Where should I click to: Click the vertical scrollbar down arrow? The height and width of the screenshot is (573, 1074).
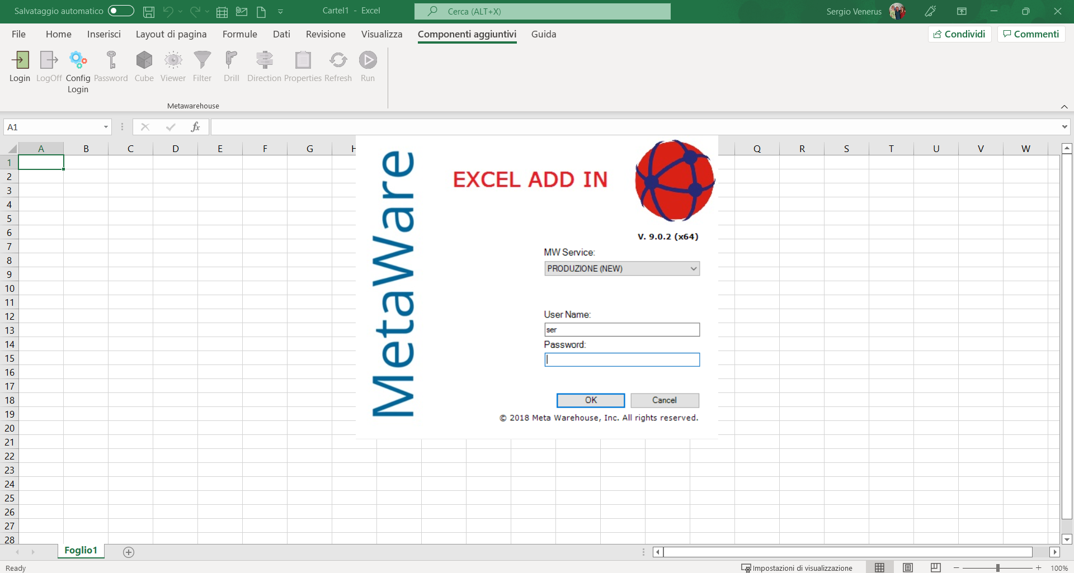1067,539
